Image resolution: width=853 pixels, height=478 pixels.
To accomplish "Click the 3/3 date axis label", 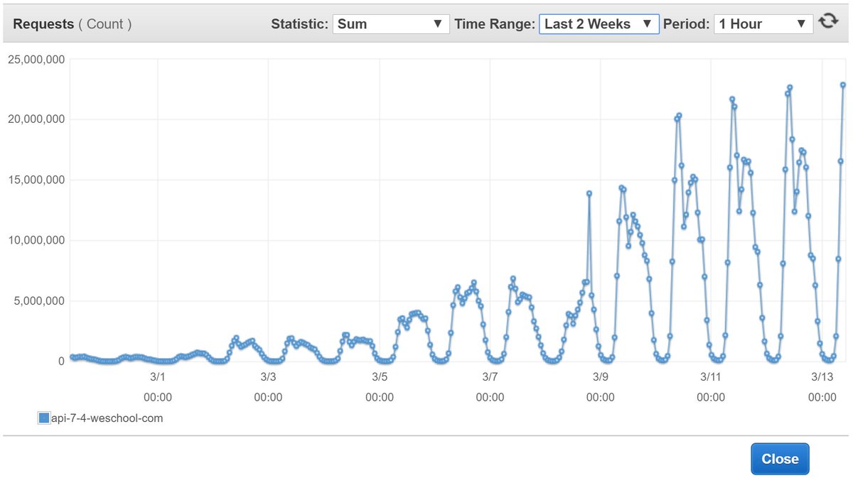I will (x=268, y=376).
